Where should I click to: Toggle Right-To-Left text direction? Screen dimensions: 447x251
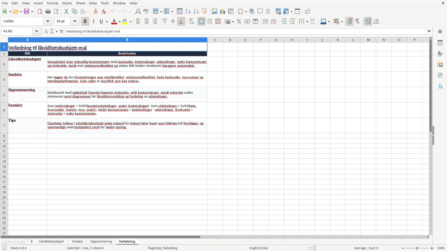(x=358, y=22)
